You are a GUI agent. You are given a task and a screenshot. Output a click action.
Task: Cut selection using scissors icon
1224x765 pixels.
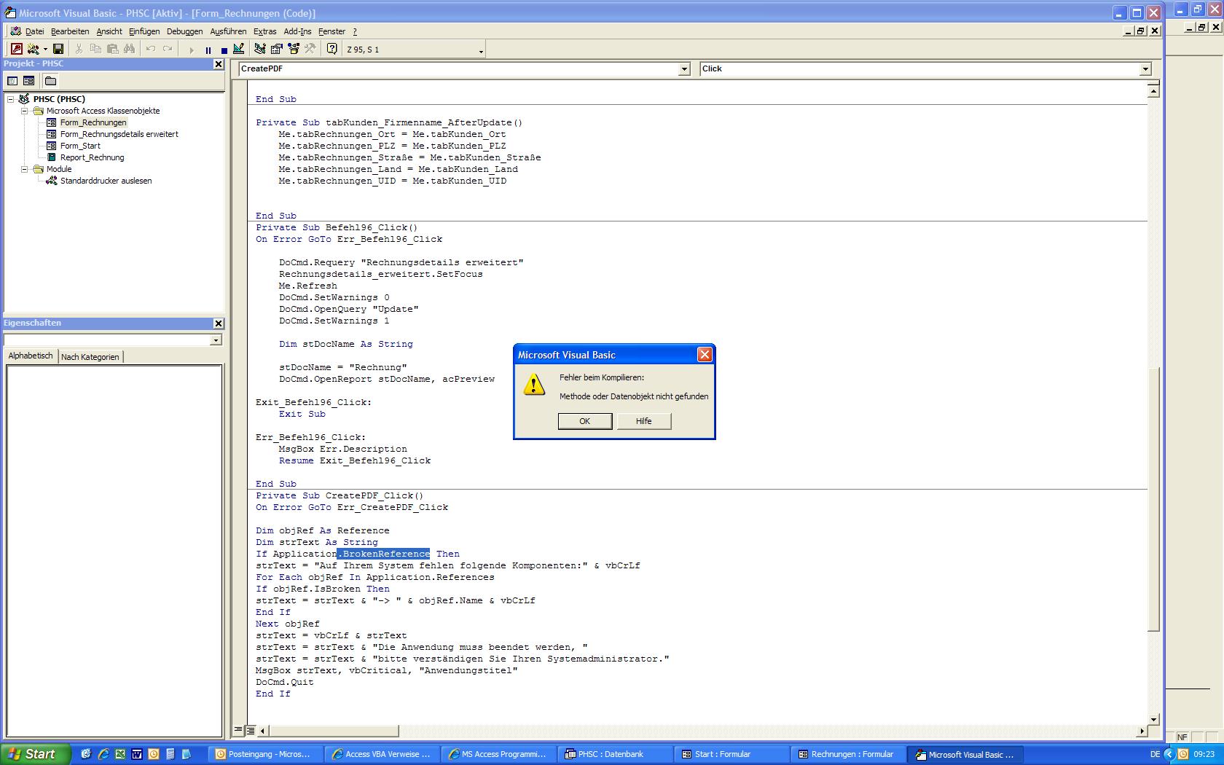point(79,50)
